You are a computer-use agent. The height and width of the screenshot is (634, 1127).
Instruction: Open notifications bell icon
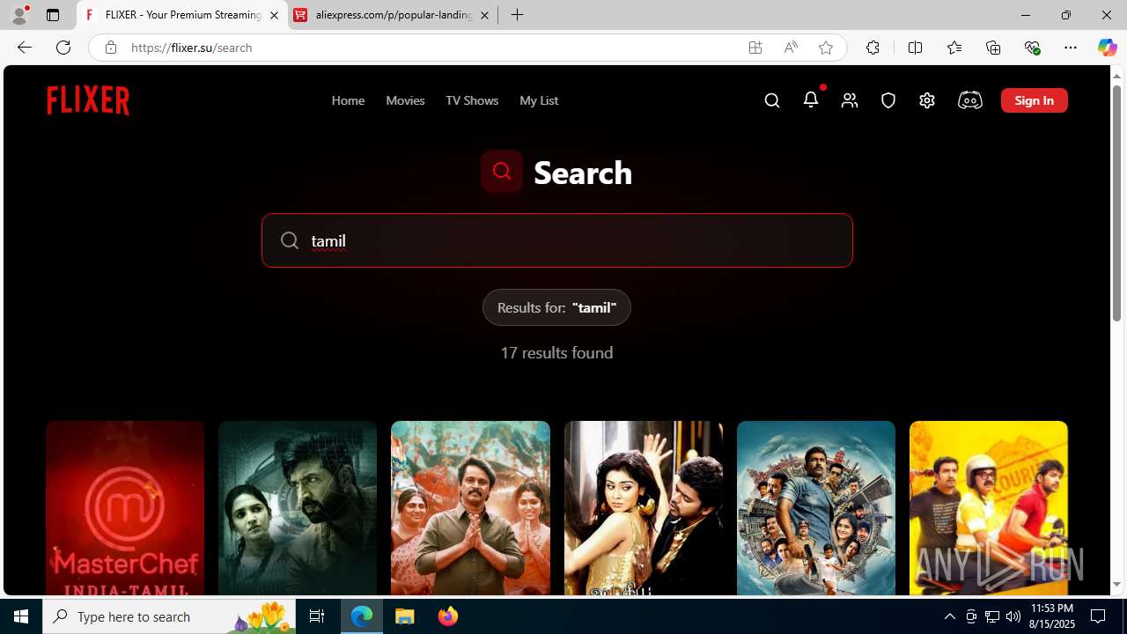tap(811, 100)
